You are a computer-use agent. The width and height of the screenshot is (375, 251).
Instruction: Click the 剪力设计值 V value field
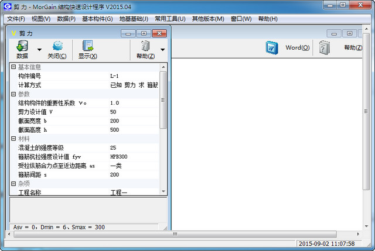pyautogui.click(x=134, y=112)
